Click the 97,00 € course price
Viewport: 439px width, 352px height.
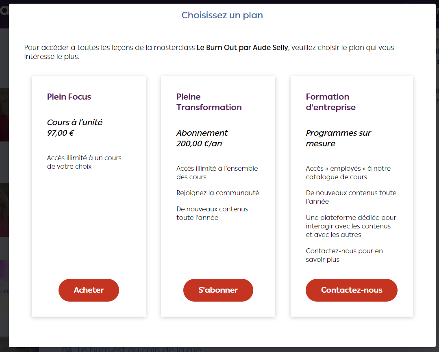click(x=61, y=133)
